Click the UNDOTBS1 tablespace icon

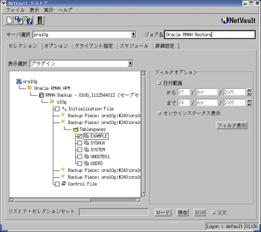click(x=86, y=157)
